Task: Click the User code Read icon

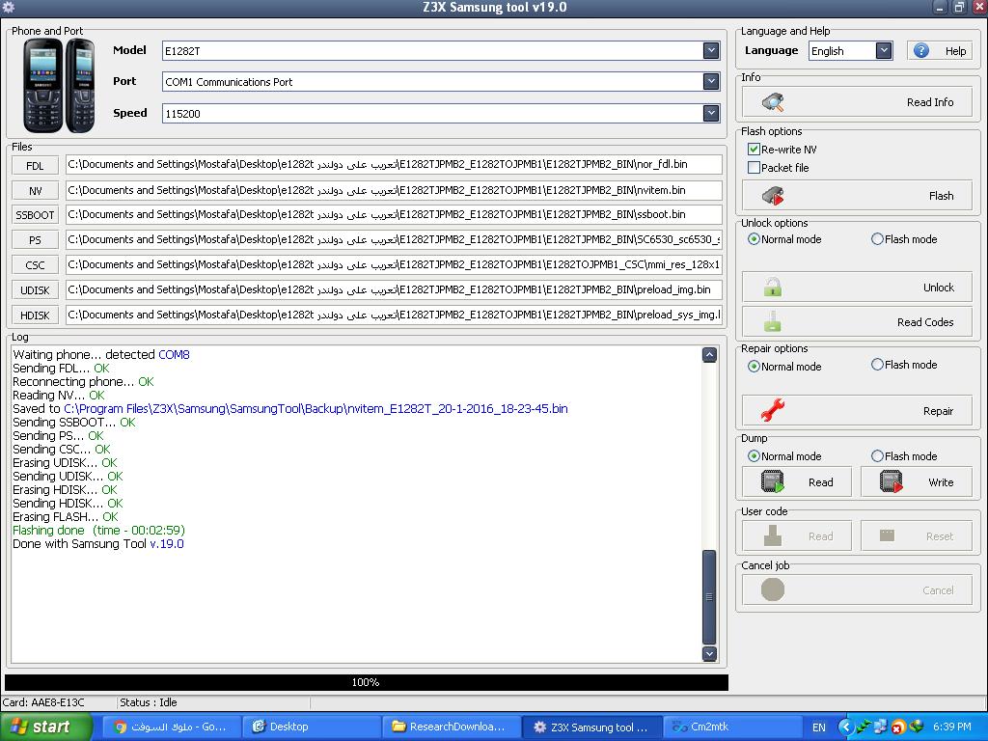Action: (x=773, y=536)
